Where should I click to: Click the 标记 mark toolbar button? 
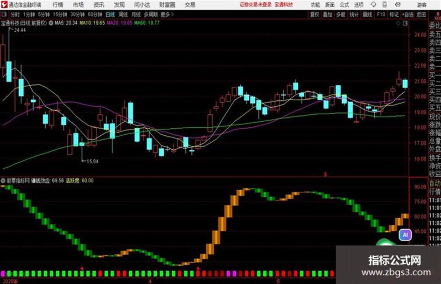[394, 14]
